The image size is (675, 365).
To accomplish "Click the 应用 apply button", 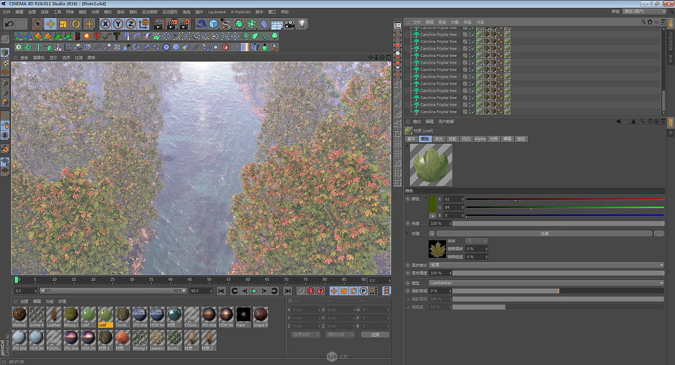I will pyautogui.click(x=375, y=334).
